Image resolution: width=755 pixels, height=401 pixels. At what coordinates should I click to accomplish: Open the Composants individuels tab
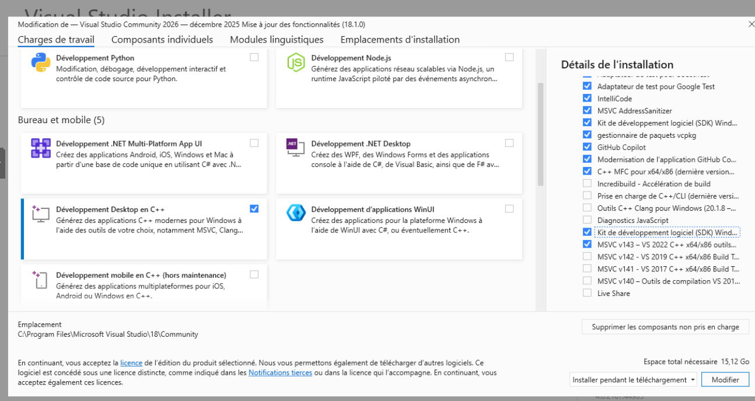(x=162, y=40)
